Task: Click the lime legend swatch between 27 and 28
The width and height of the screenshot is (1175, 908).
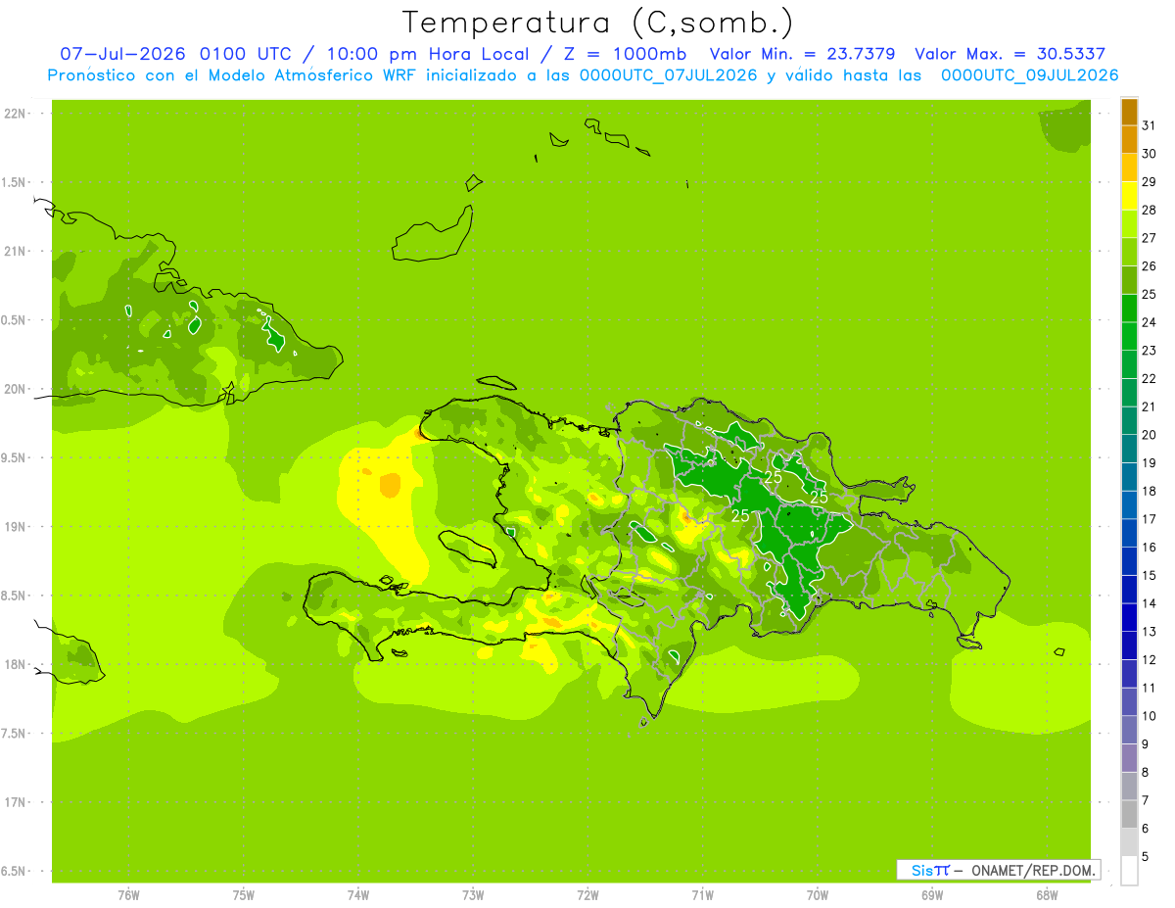Action: coord(1129,224)
